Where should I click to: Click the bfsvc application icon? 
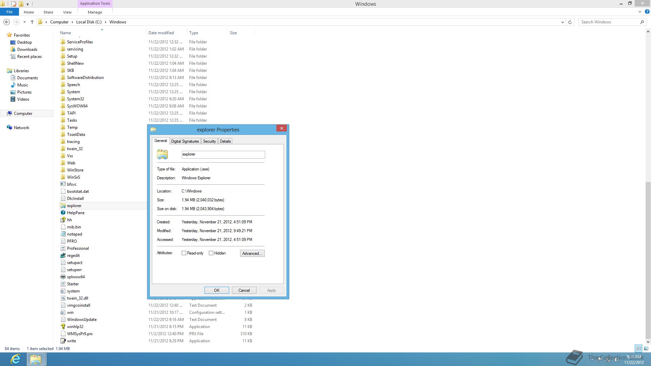click(63, 184)
